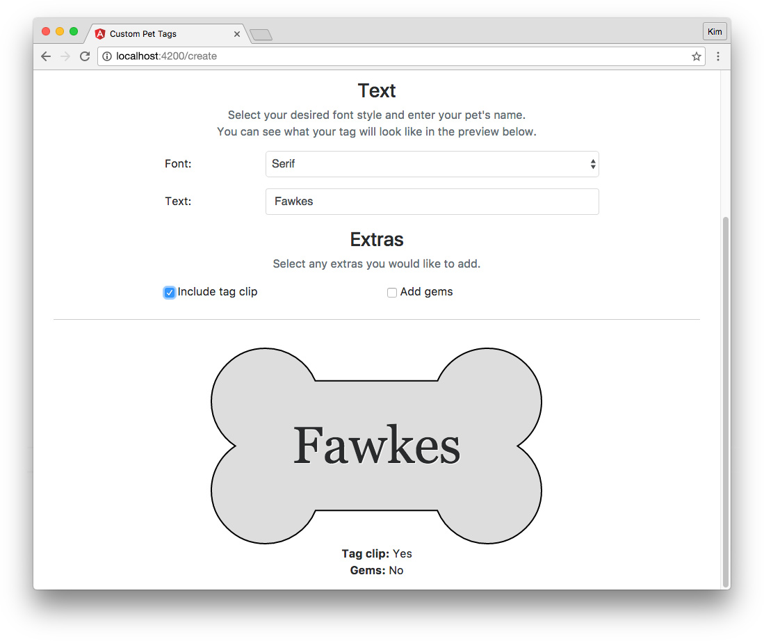Click the bone-shaped tag preview
The image size is (764, 641).
[376, 446]
